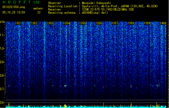Click the 'Observer' field label
Viewport: 169px width, 108px height.
(x=55, y=3)
